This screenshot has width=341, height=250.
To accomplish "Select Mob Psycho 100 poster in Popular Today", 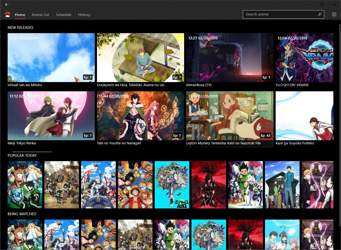I will (x=172, y=185).
